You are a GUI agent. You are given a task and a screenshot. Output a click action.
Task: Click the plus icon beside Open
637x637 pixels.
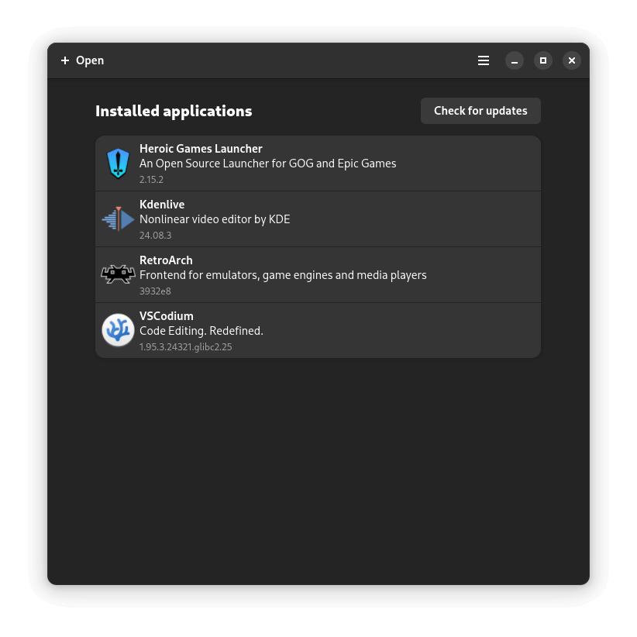(x=65, y=60)
